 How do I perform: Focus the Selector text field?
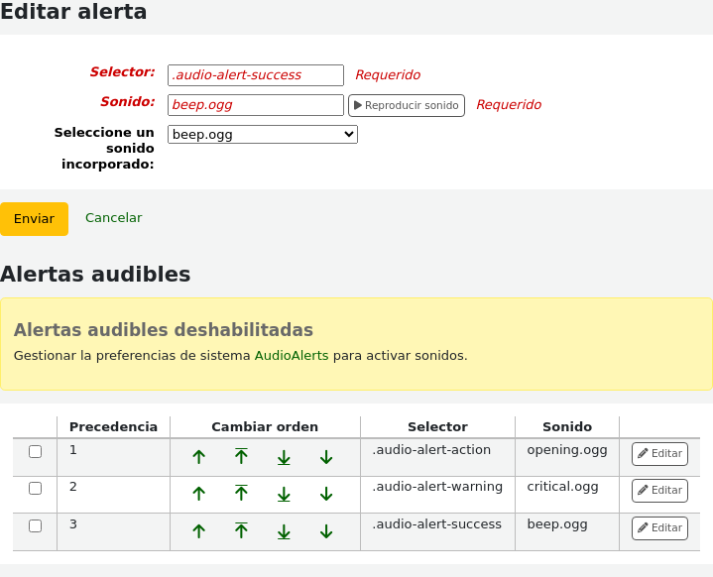(x=256, y=75)
